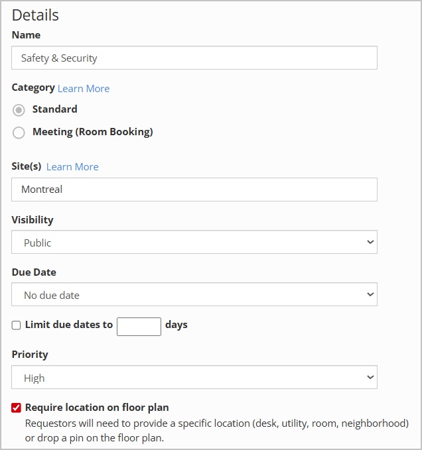
Task: Click the days number input box
Action: tap(139, 326)
